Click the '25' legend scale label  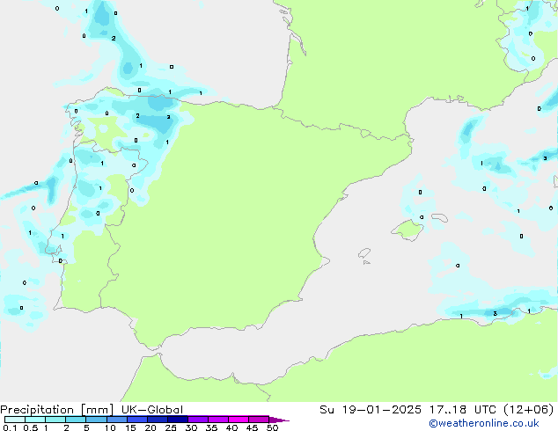point(171,427)
